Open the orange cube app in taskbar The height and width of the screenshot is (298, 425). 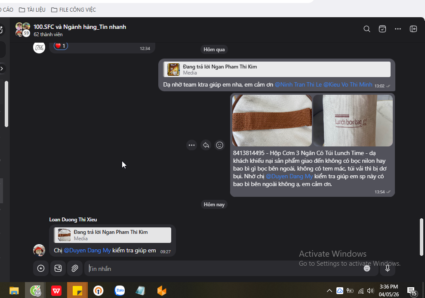tap(162, 291)
